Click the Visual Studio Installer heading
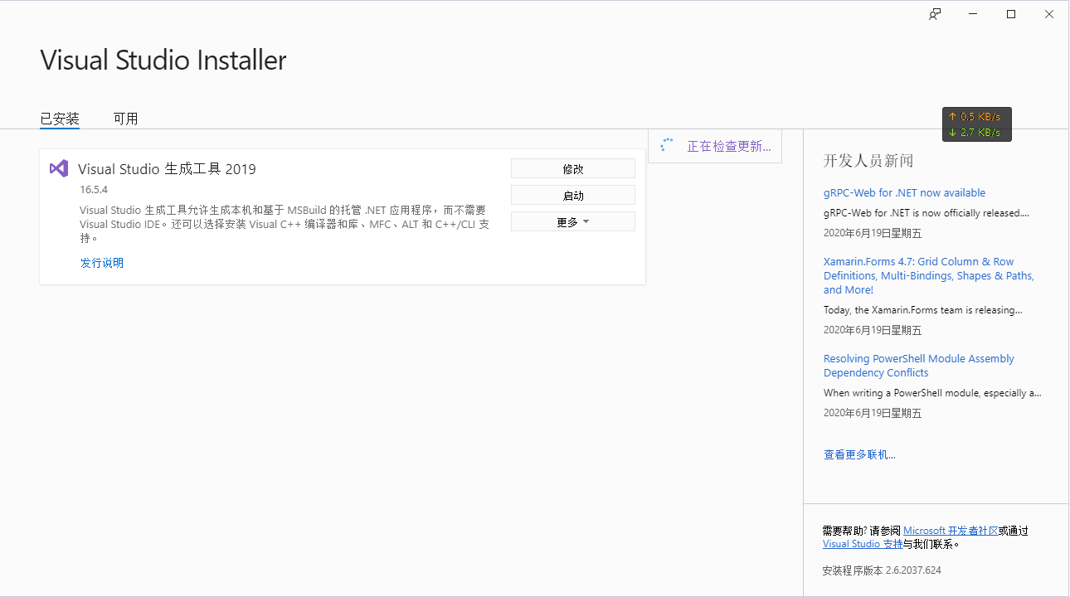Viewport: 1070px width, 597px height. coord(163,60)
